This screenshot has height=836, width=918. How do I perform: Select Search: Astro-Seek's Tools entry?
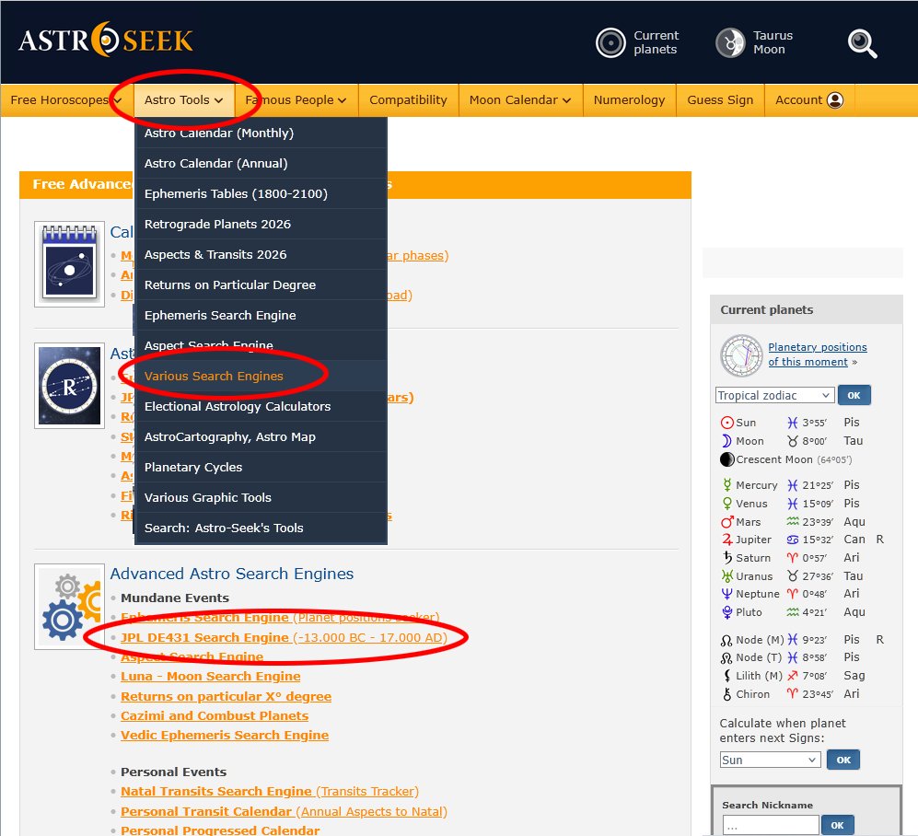click(x=261, y=528)
